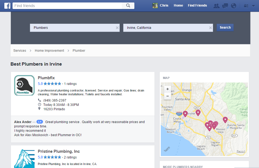Click the phone icon beside (949) 385-2397
The width and height of the screenshot is (259, 168).
(39, 100)
